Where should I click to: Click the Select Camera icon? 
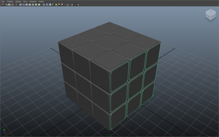[x=3, y=5]
